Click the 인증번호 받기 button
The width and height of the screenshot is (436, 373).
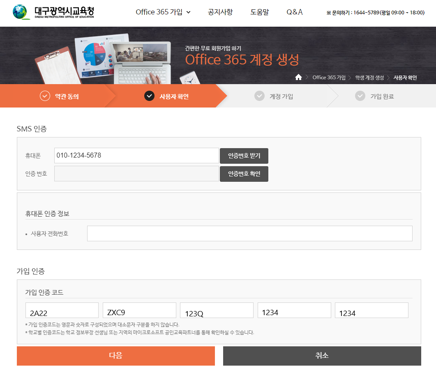tap(244, 156)
